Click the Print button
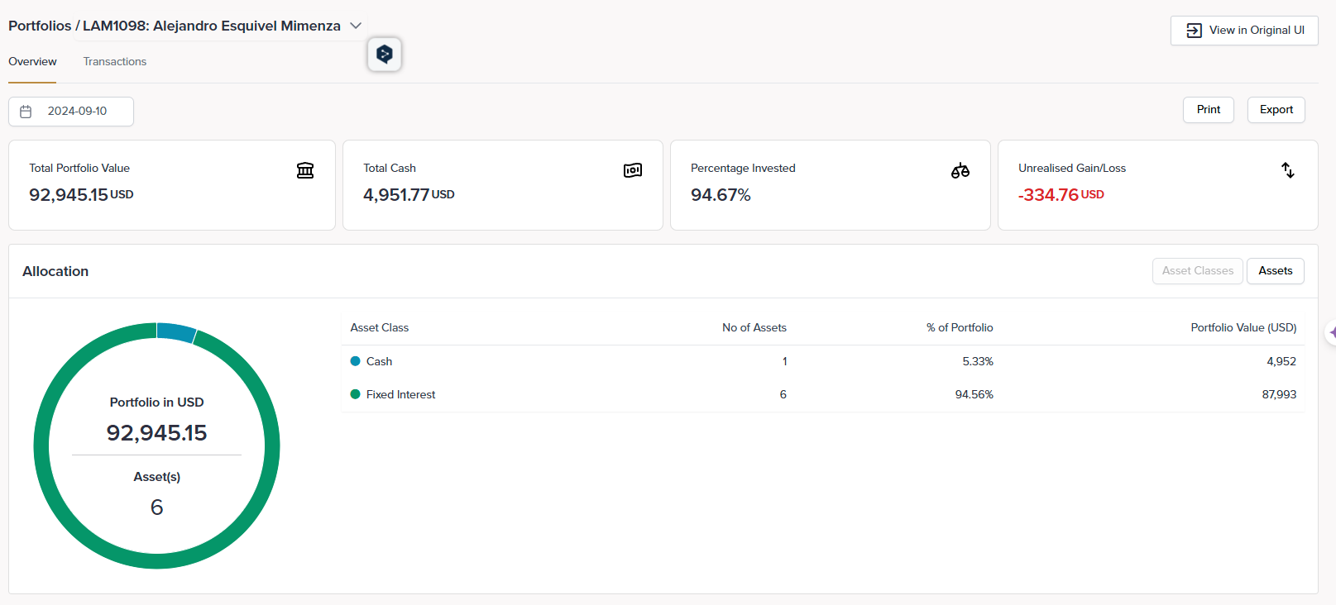The height and width of the screenshot is (605, 1336). coord(1208,110)
